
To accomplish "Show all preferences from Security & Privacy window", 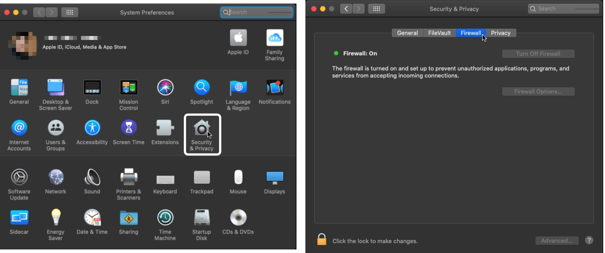I will (377, 8).
